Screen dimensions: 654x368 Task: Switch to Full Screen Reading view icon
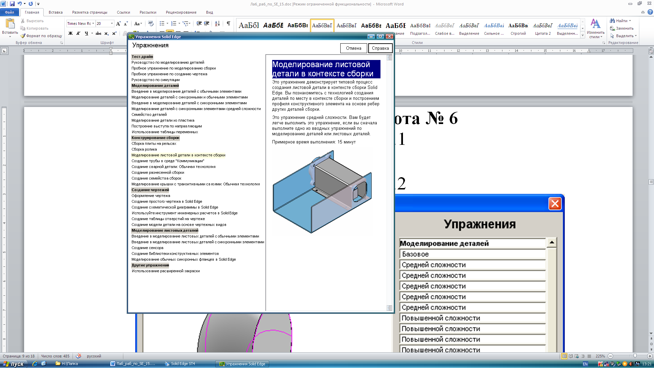point(571,356)
